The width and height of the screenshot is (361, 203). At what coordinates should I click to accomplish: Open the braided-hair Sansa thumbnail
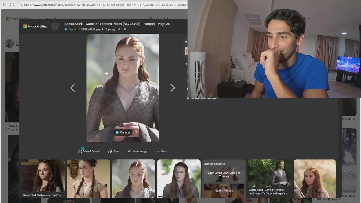[88, 178]
